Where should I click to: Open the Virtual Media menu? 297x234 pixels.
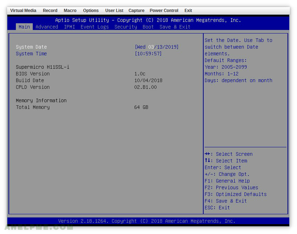click(x=23, y=11)
